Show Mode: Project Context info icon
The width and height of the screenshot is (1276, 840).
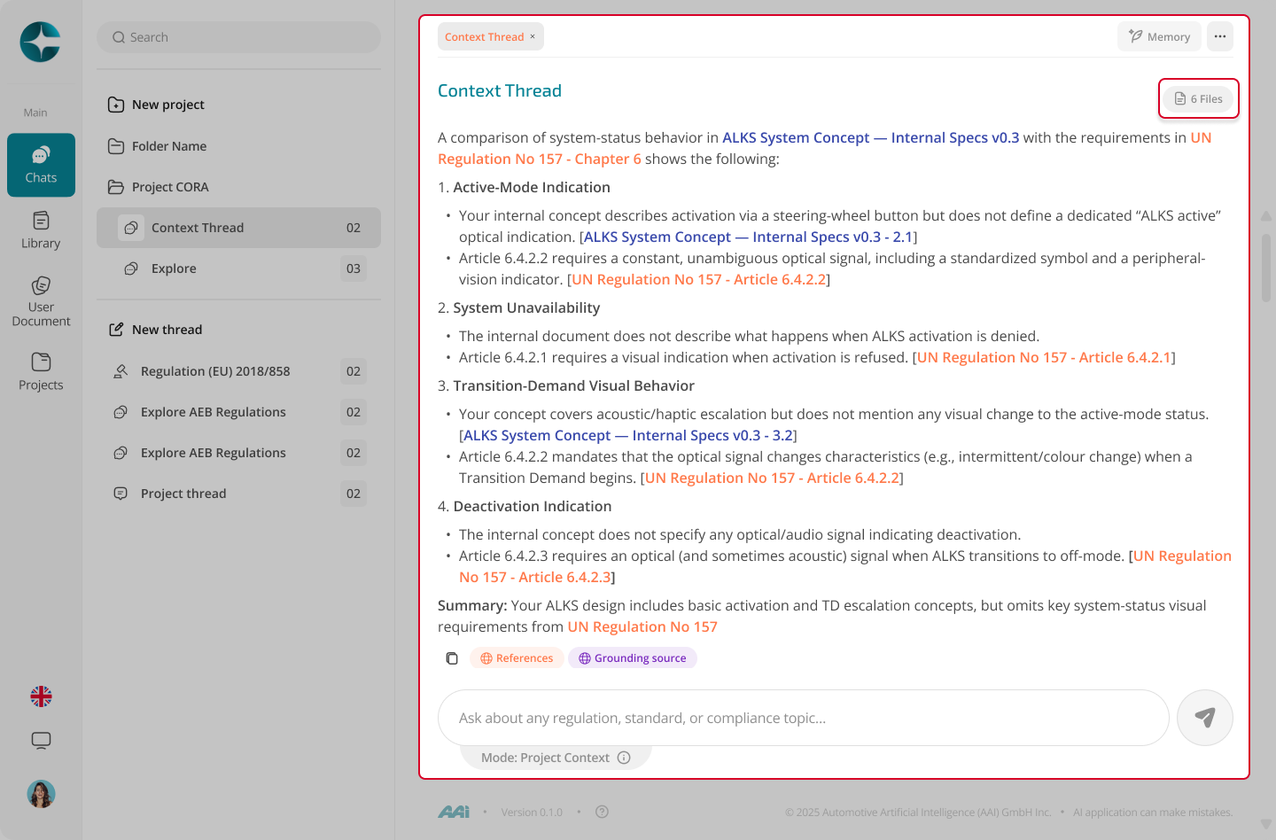tap(624, 758)
